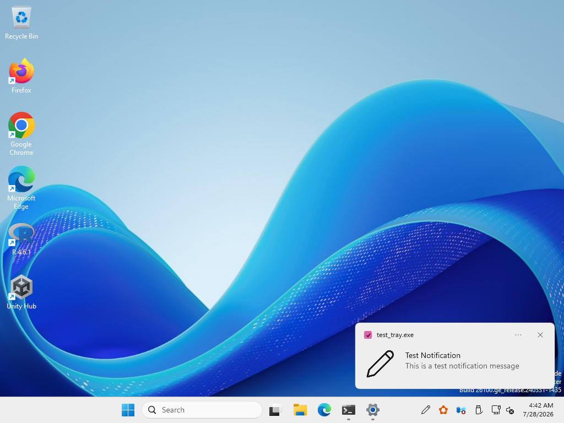The image size is (564, 423).
Task: Click "This is a test notification message"
Action: click(x=462, y=366)
